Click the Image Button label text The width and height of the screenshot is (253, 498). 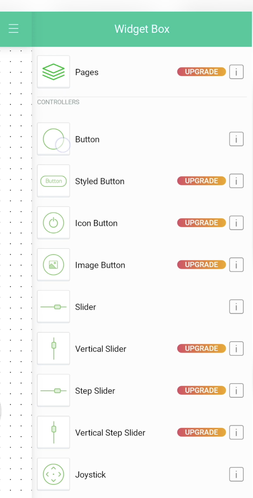coord(100,265)
